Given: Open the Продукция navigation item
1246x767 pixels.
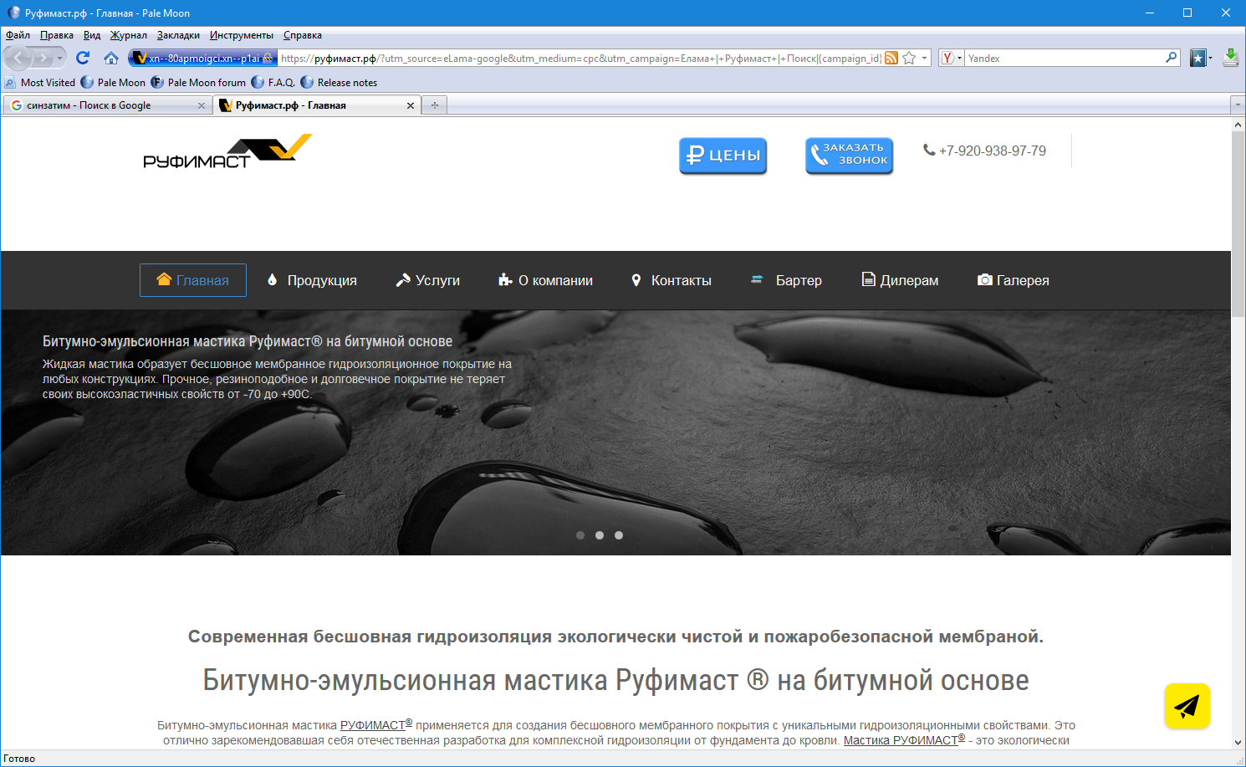Looking at the screenshot, I should point(312,280).
